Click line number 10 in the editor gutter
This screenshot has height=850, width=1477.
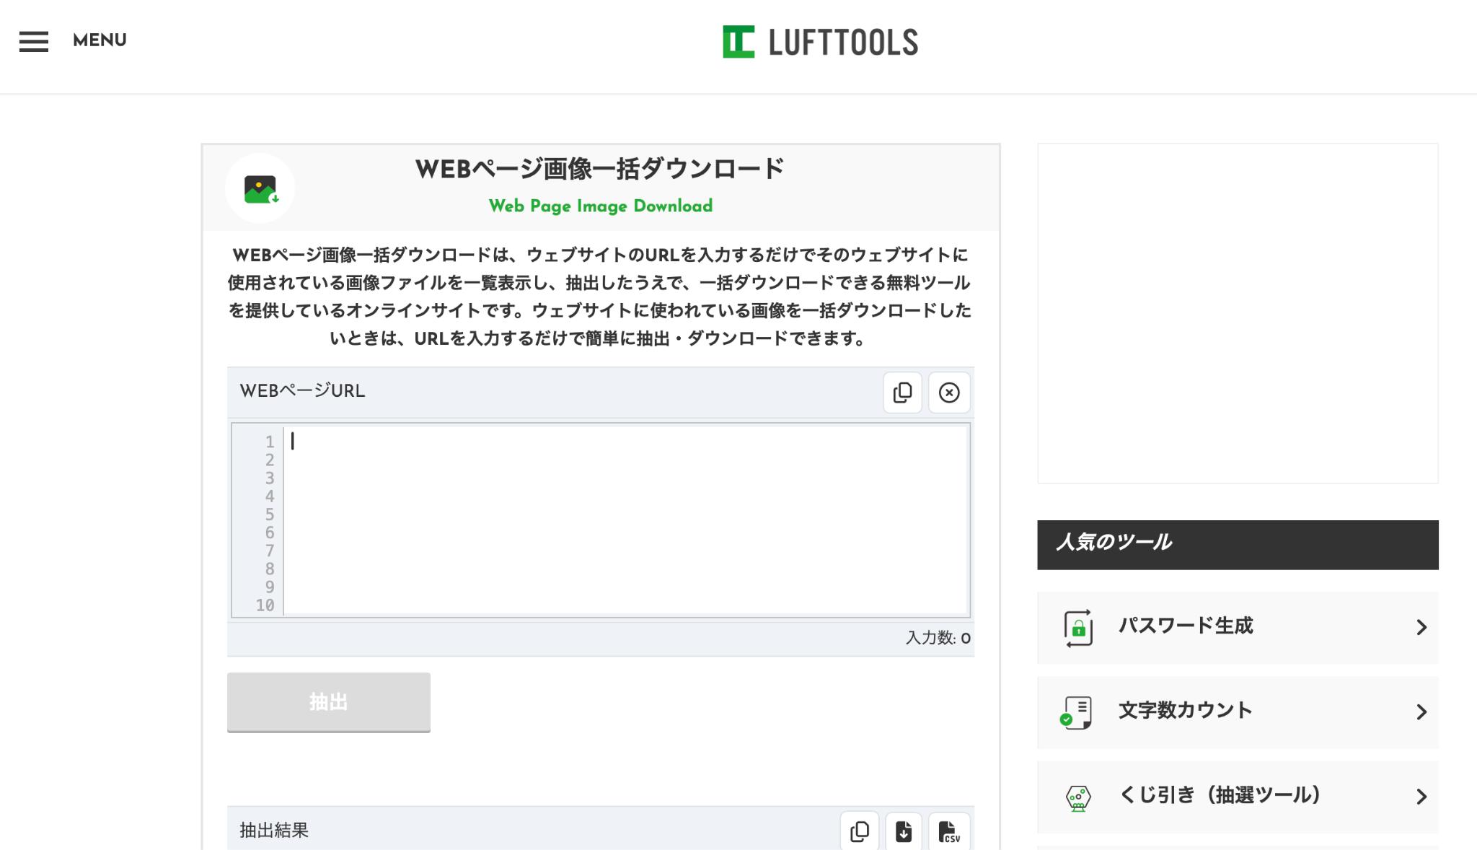click(265, 605)
